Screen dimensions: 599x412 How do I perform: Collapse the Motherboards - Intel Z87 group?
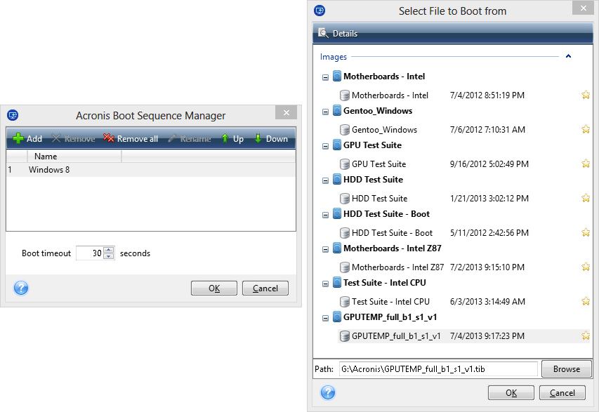click(x=325, y=249)
